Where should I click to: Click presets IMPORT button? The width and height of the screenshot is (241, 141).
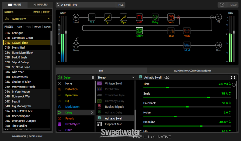(x=38, y=27)
